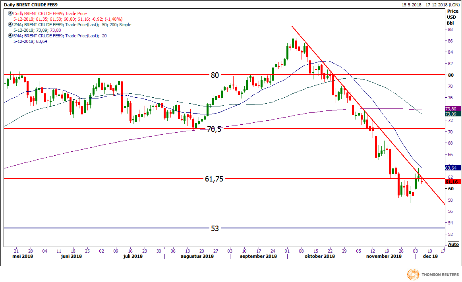Screen dimensions: 462x282
Task: Select the 70,5 horizontal level label
Action: point(214,129)
